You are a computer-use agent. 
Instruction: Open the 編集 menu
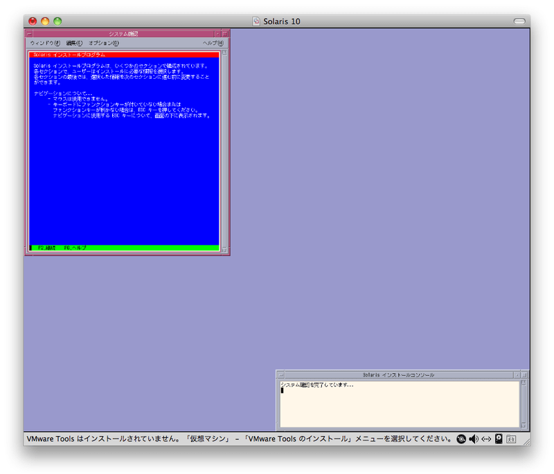[x=74, y=43]
